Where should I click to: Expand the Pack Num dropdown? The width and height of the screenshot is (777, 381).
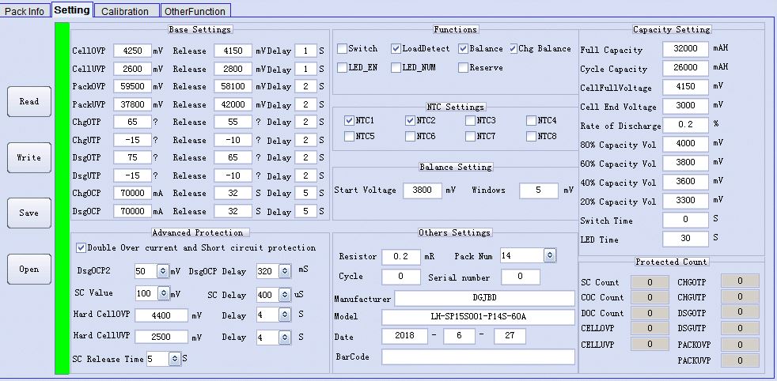[550, 255]
